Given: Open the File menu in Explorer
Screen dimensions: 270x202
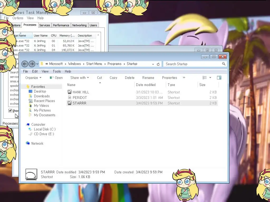Looking at the screenshot, I should click(x=26, y=71).
